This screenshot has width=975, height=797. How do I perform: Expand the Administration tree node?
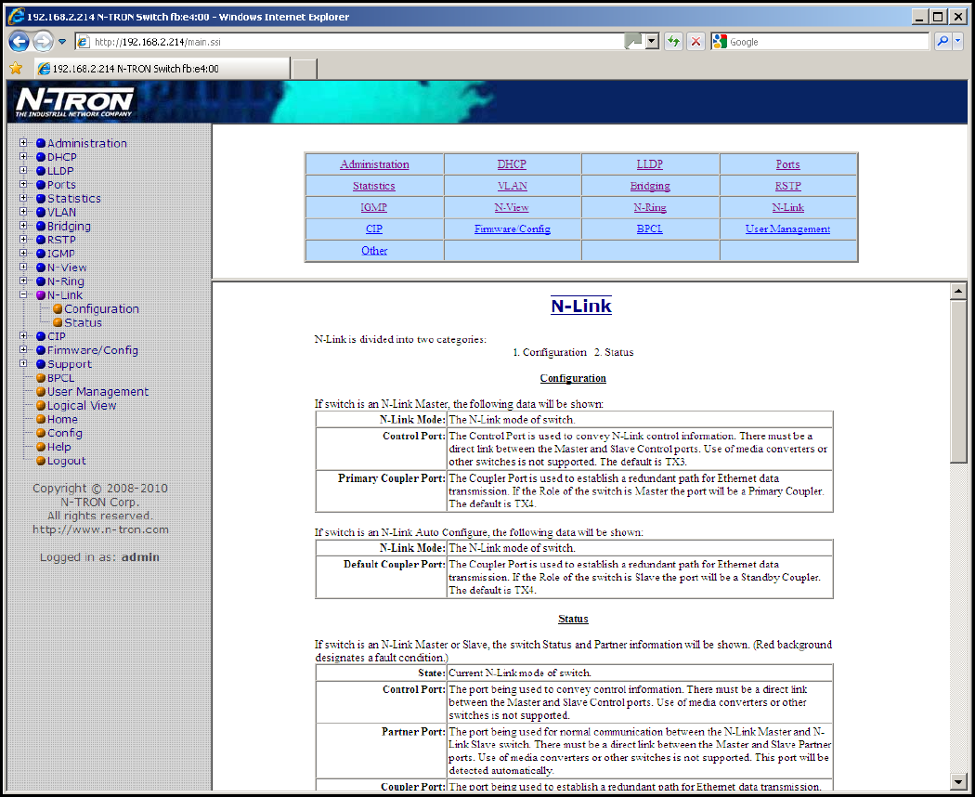[x=23, y=142]
